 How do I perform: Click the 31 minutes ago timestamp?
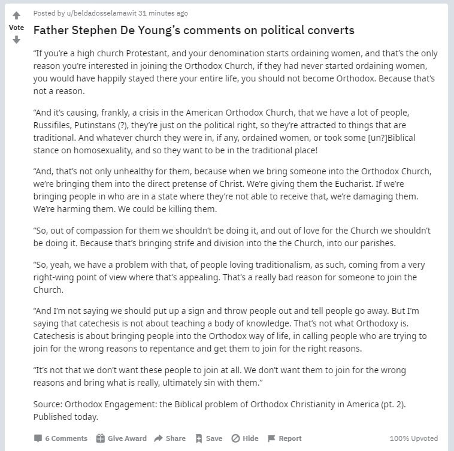tap(163, 13)
